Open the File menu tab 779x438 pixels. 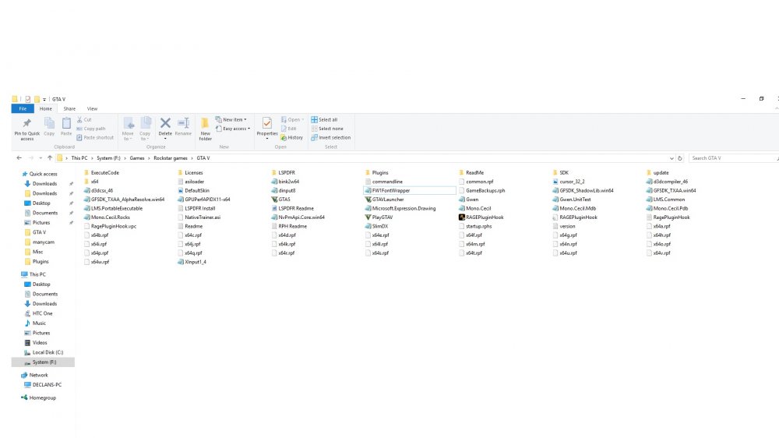tap(23, 109)
